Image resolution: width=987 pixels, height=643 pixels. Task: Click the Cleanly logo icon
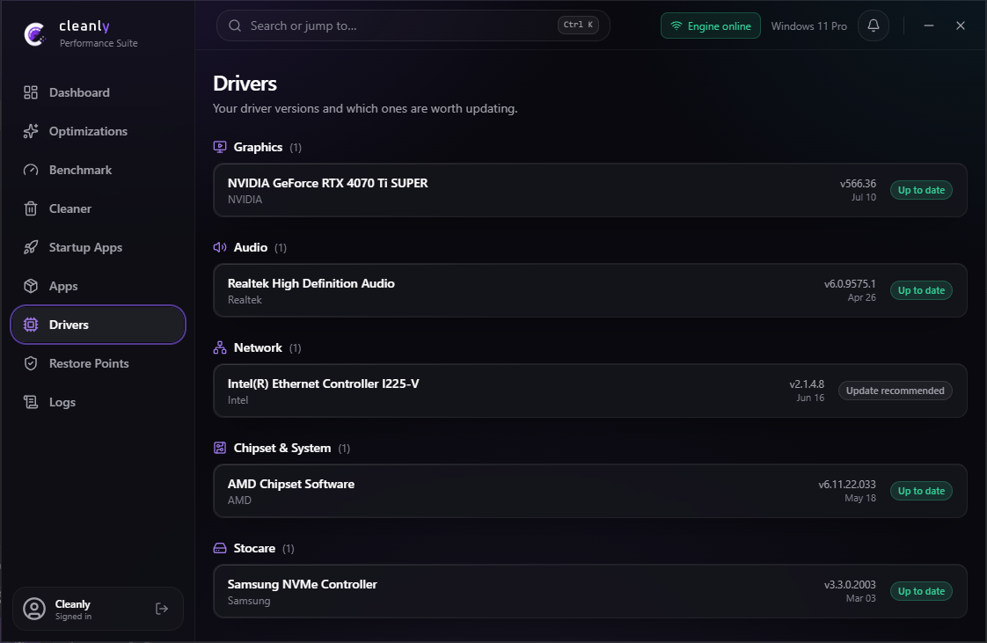tap(34, 33)
